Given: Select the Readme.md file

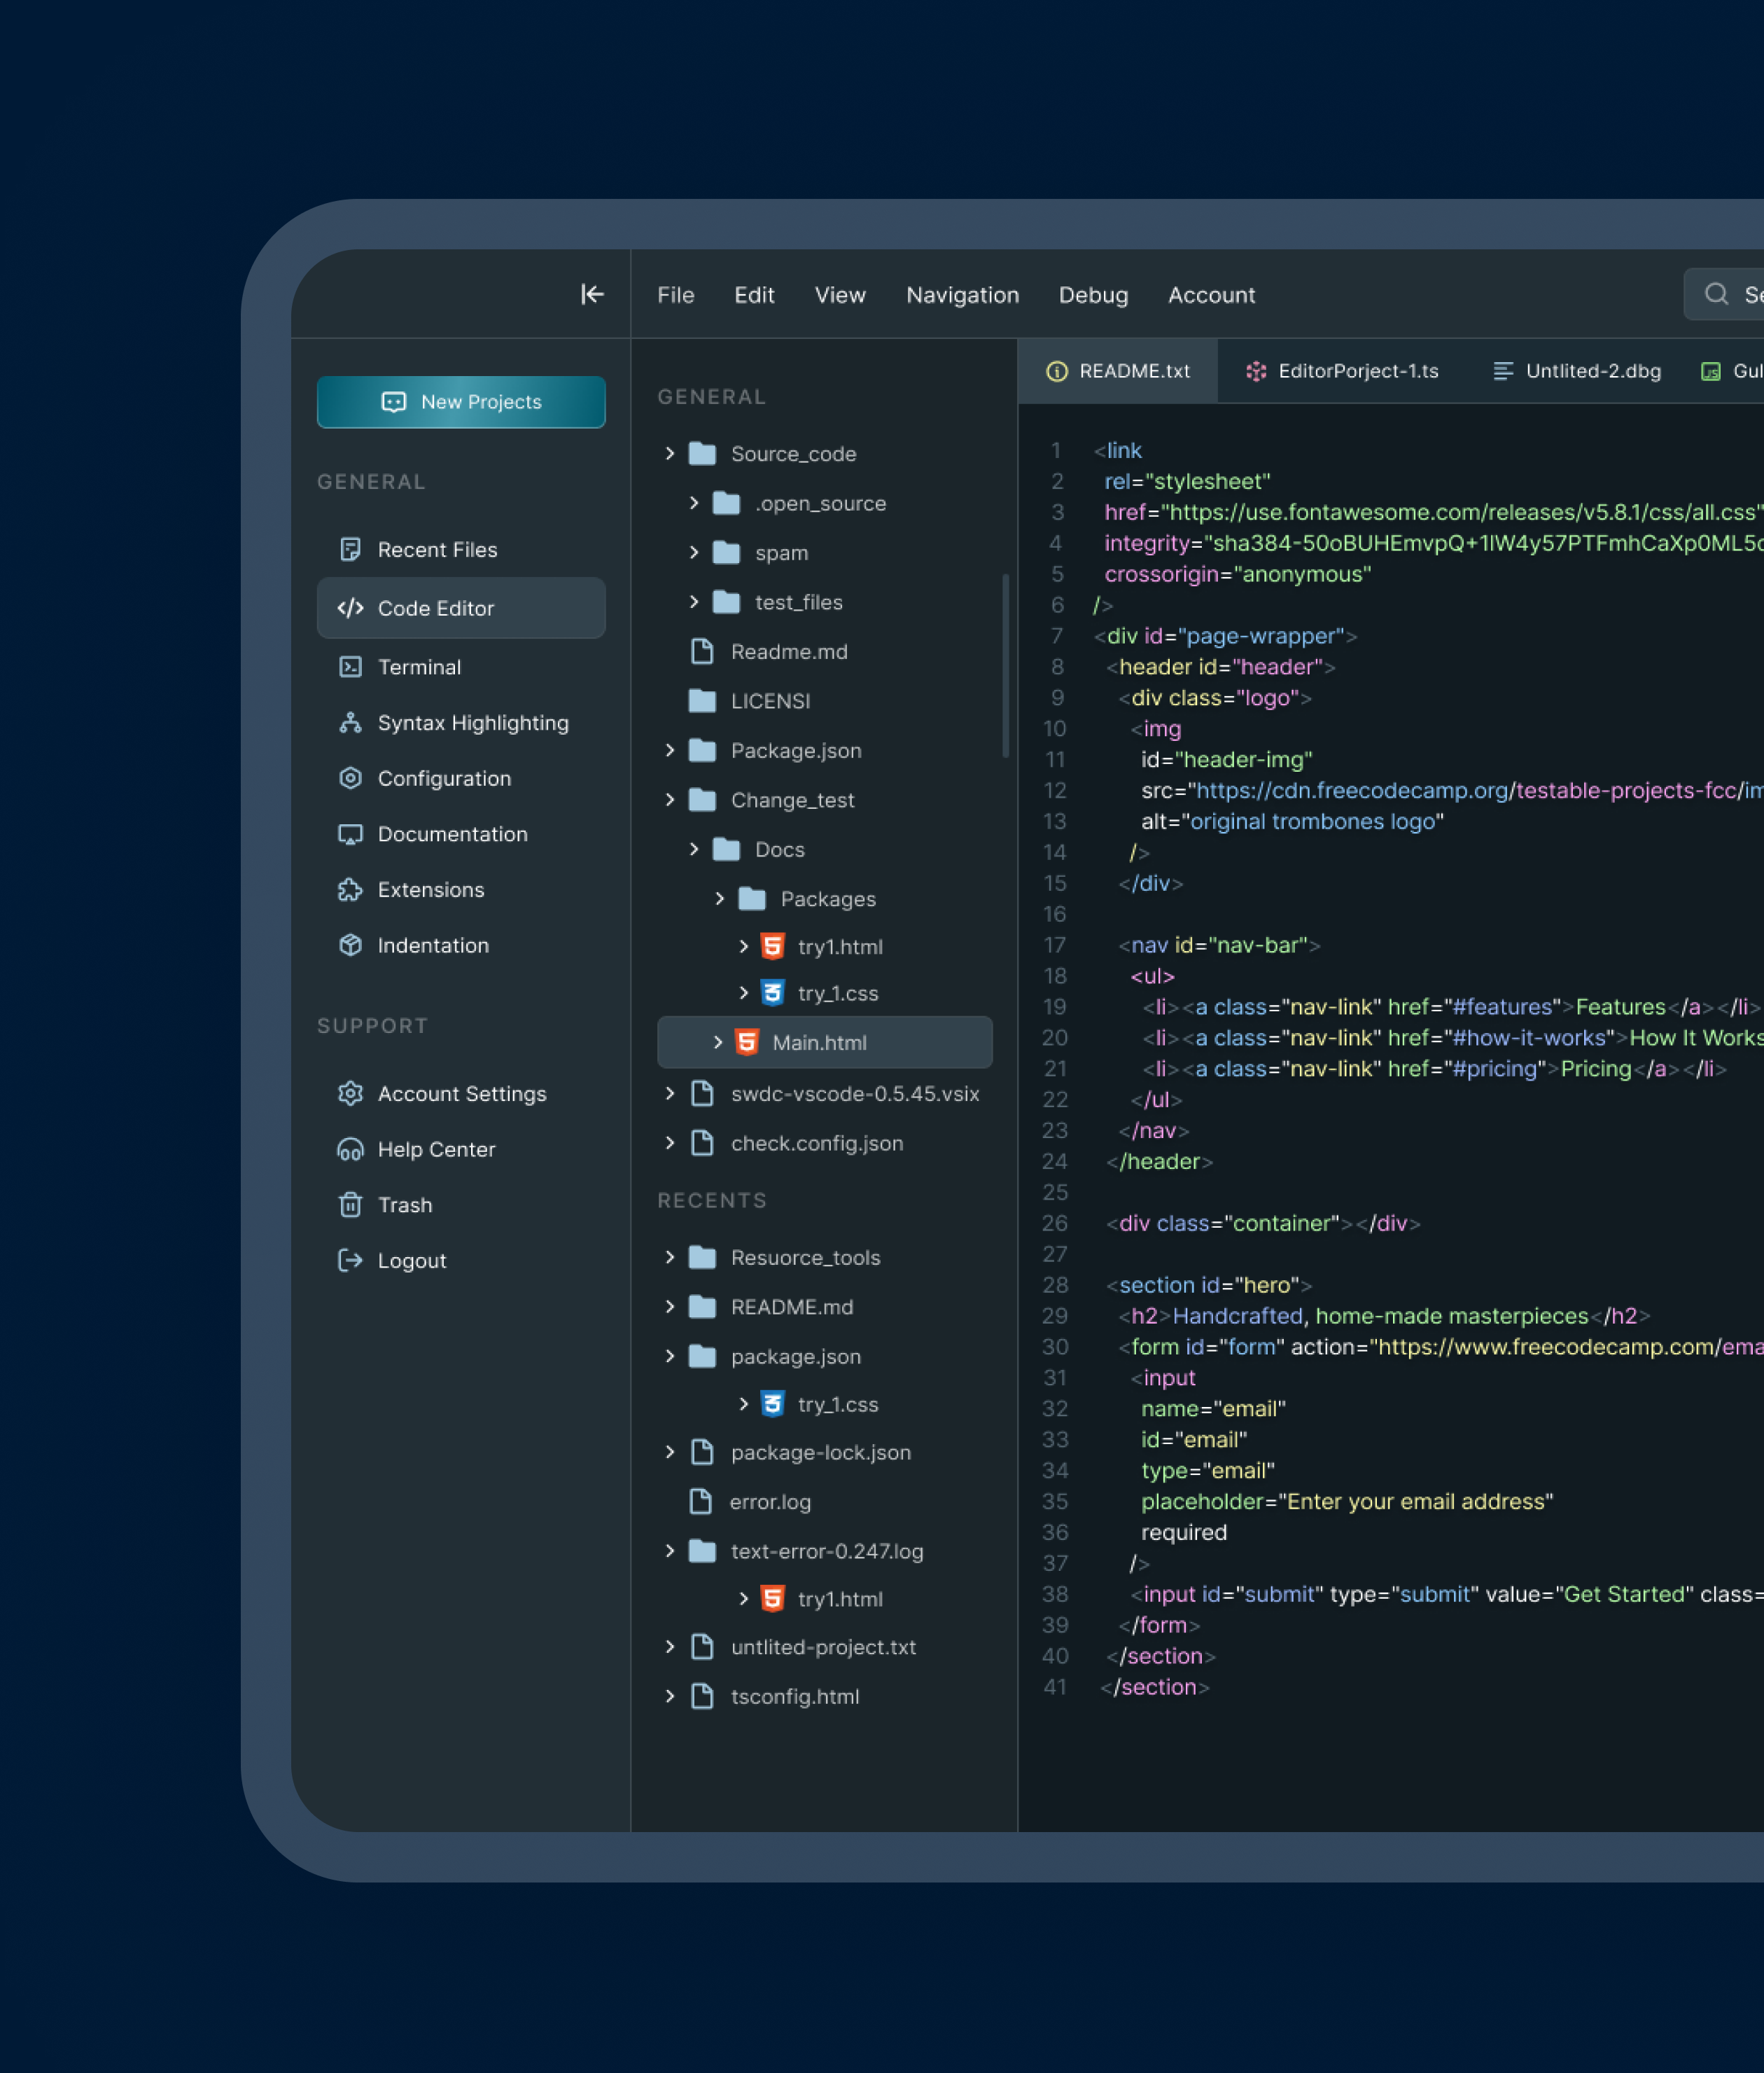Looking at the screenshot, I should (x=788, y=651).
